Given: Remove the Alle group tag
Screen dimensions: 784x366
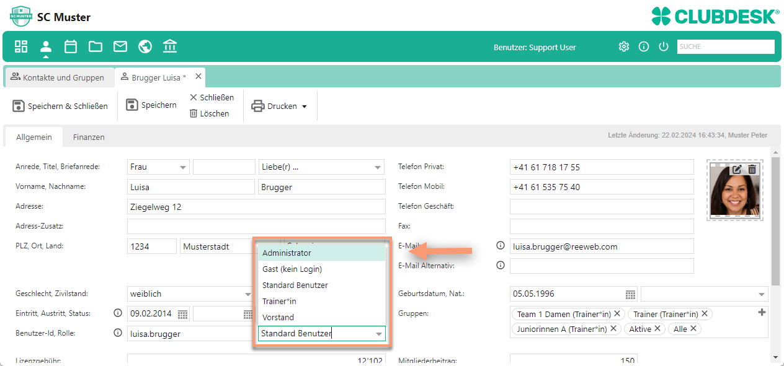Looking at the screenshot, I should (693, 329).
